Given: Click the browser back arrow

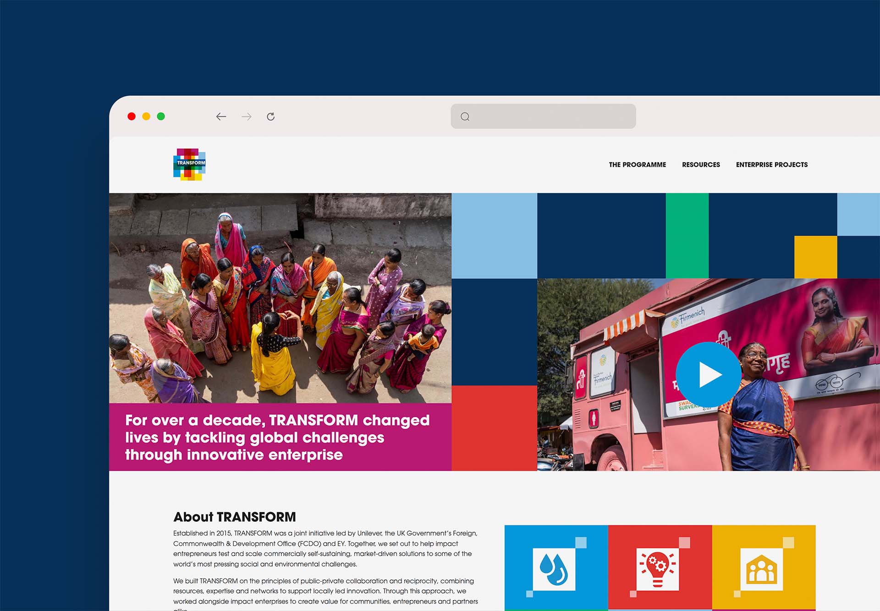Looking at the screenshot, I should (x=221, y=117).
